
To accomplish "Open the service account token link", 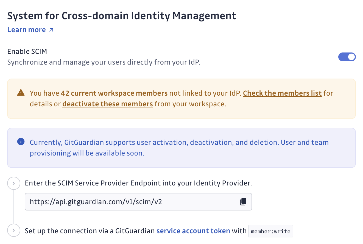I will click(x=193, y=231).
